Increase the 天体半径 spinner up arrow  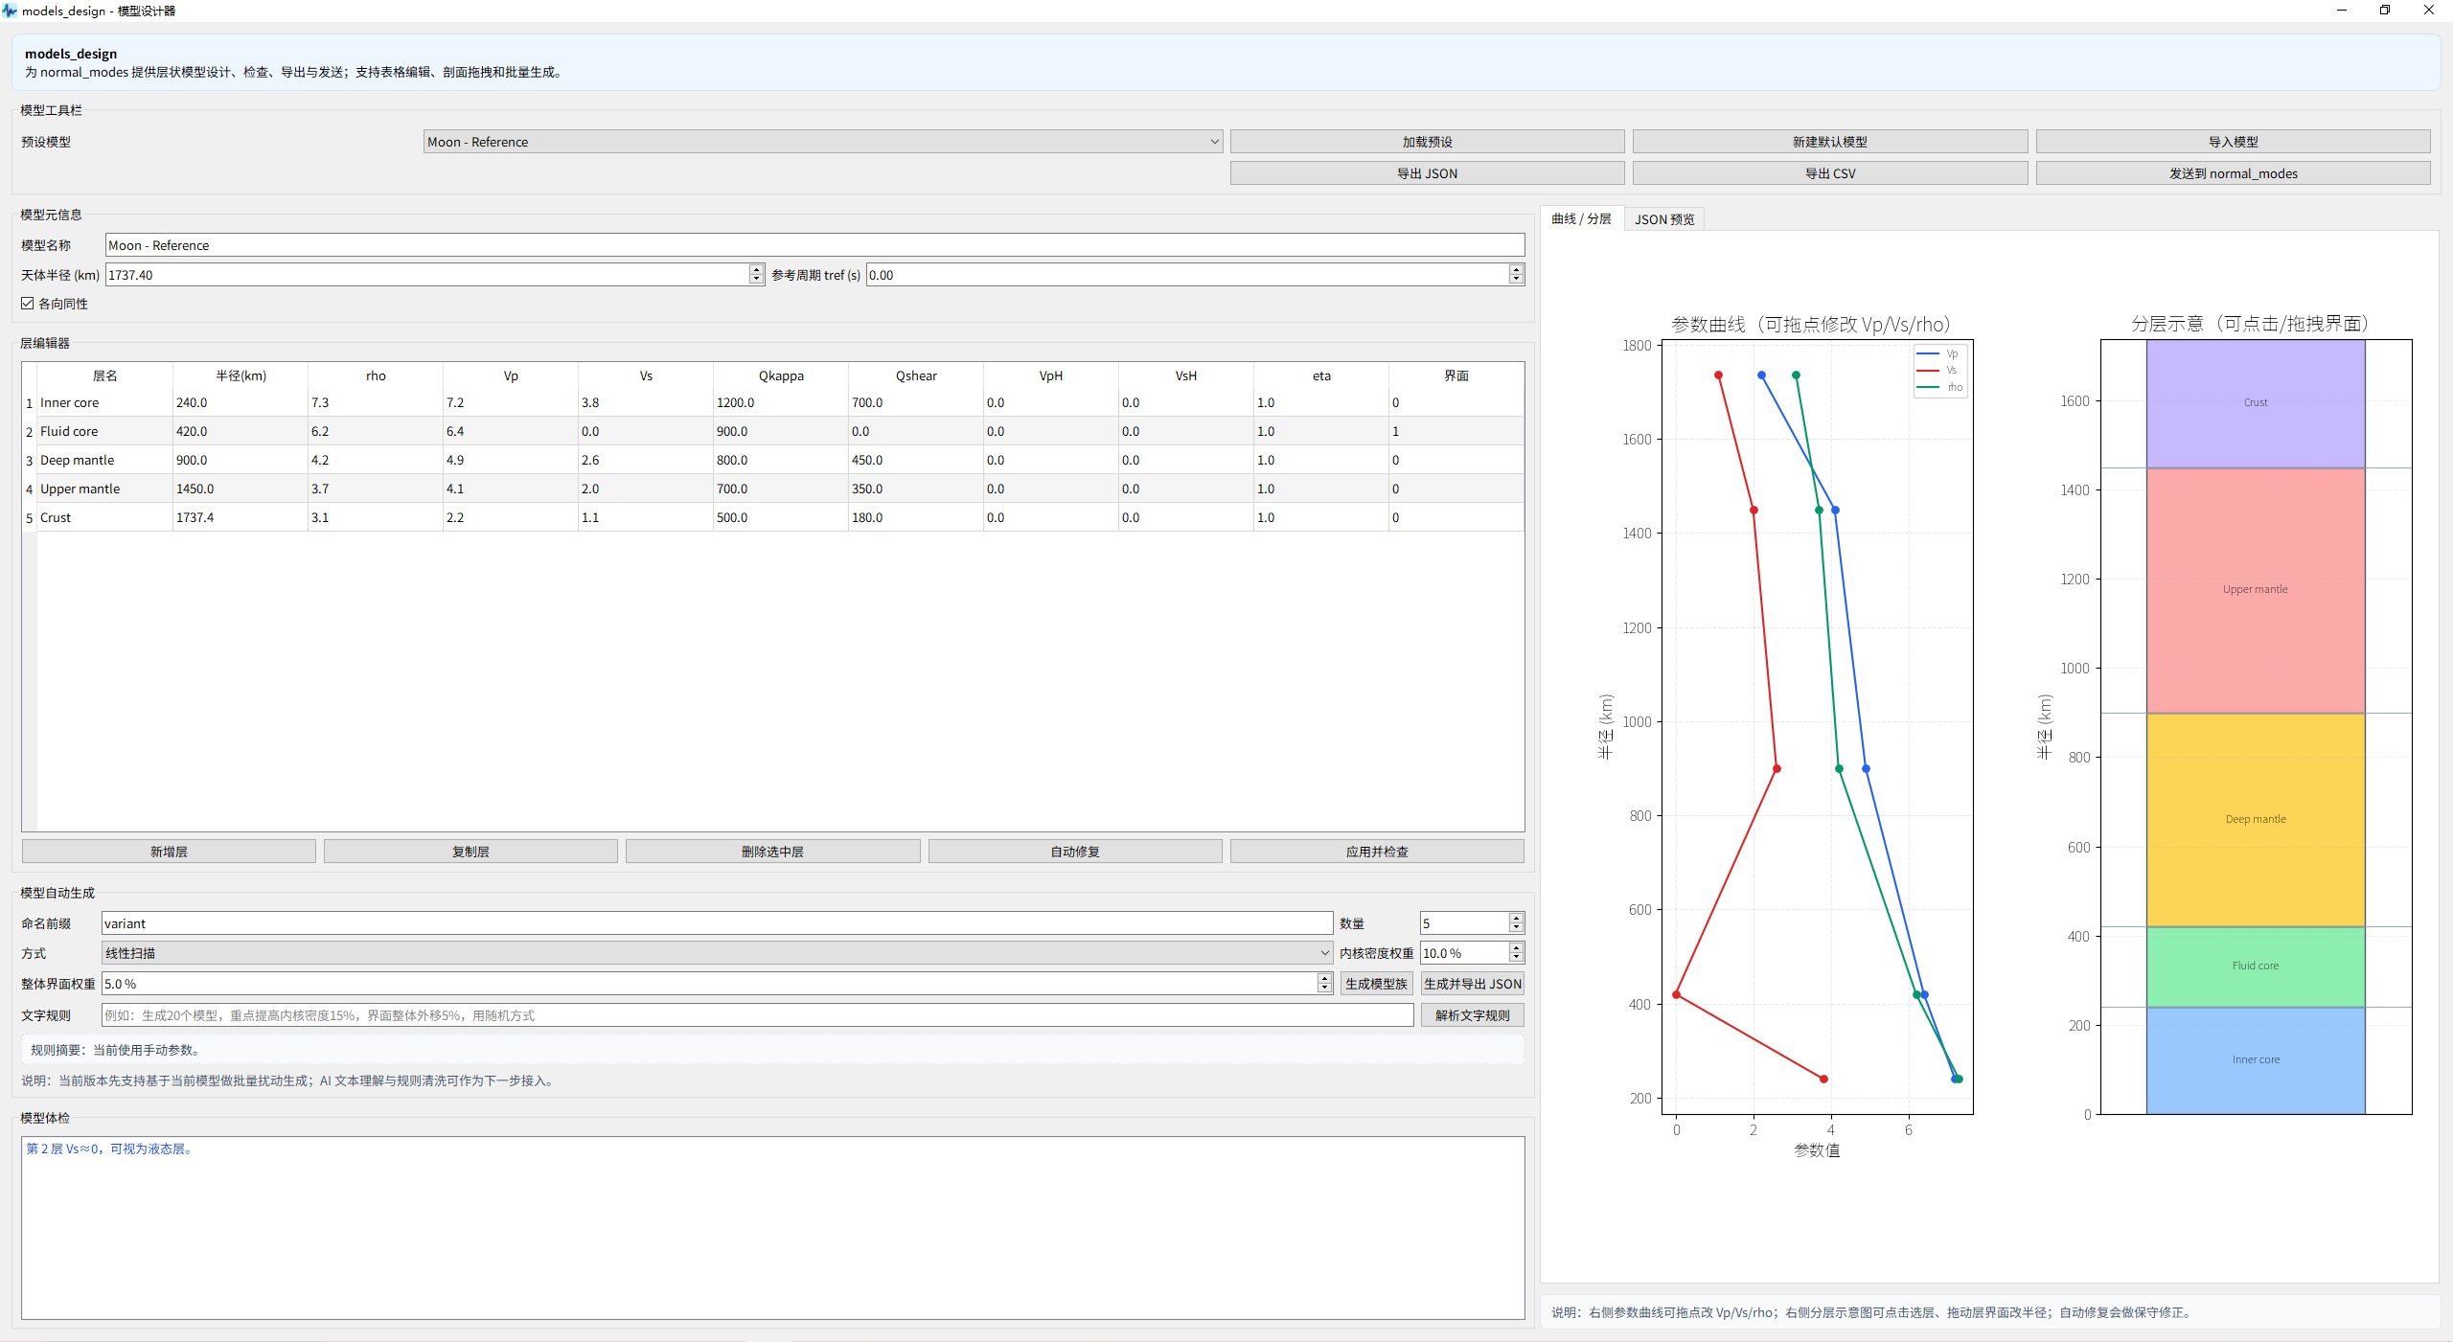(756, 269)
